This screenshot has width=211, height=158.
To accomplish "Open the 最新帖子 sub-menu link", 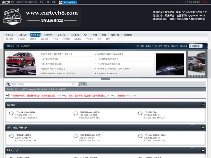I will [x=78, y=39].
